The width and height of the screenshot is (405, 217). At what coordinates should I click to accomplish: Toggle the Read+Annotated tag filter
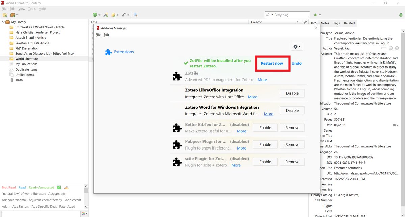pos(41,187)
